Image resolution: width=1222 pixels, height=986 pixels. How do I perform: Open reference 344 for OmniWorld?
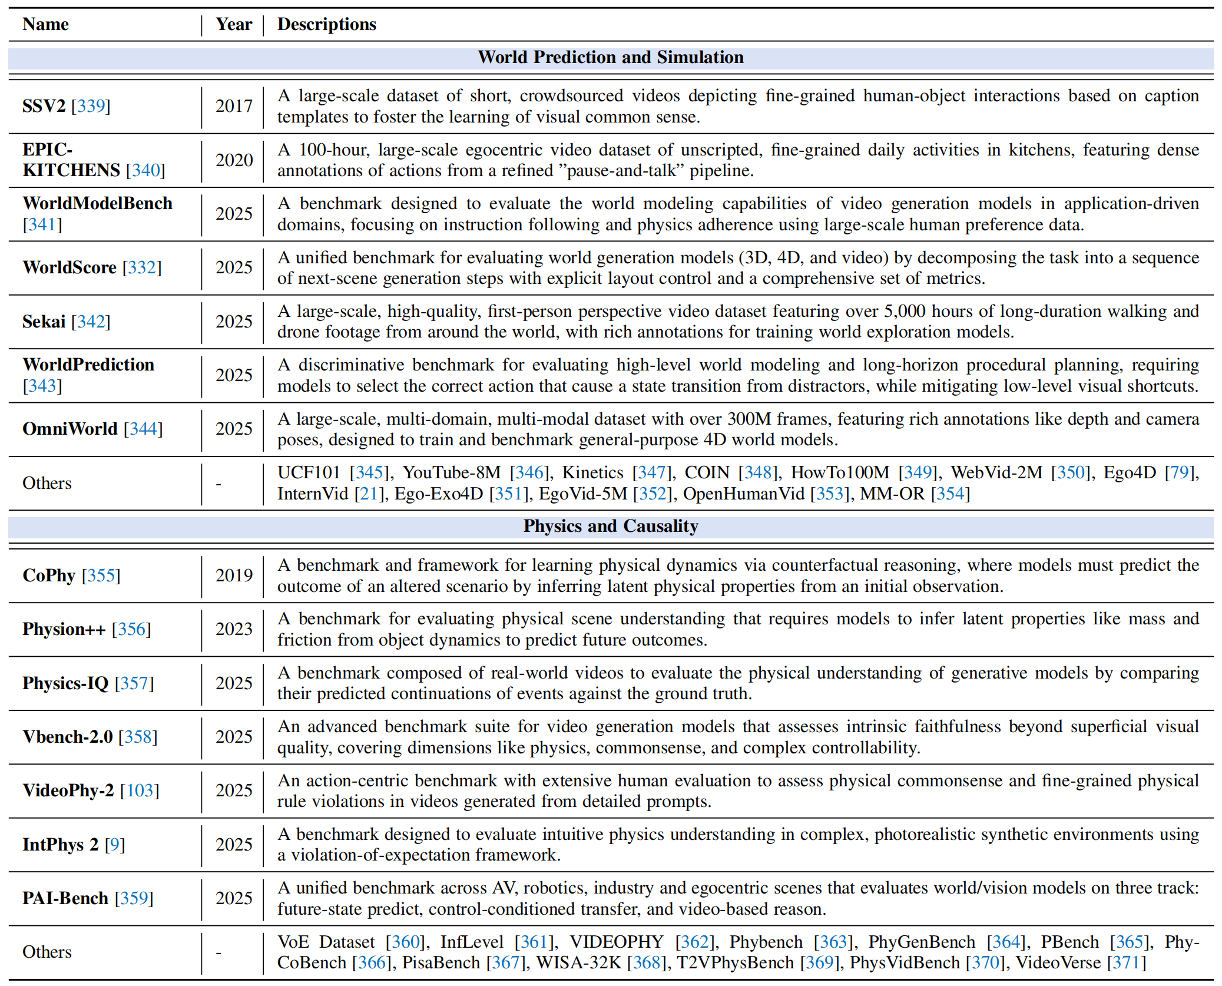click(x=144, y=429)
